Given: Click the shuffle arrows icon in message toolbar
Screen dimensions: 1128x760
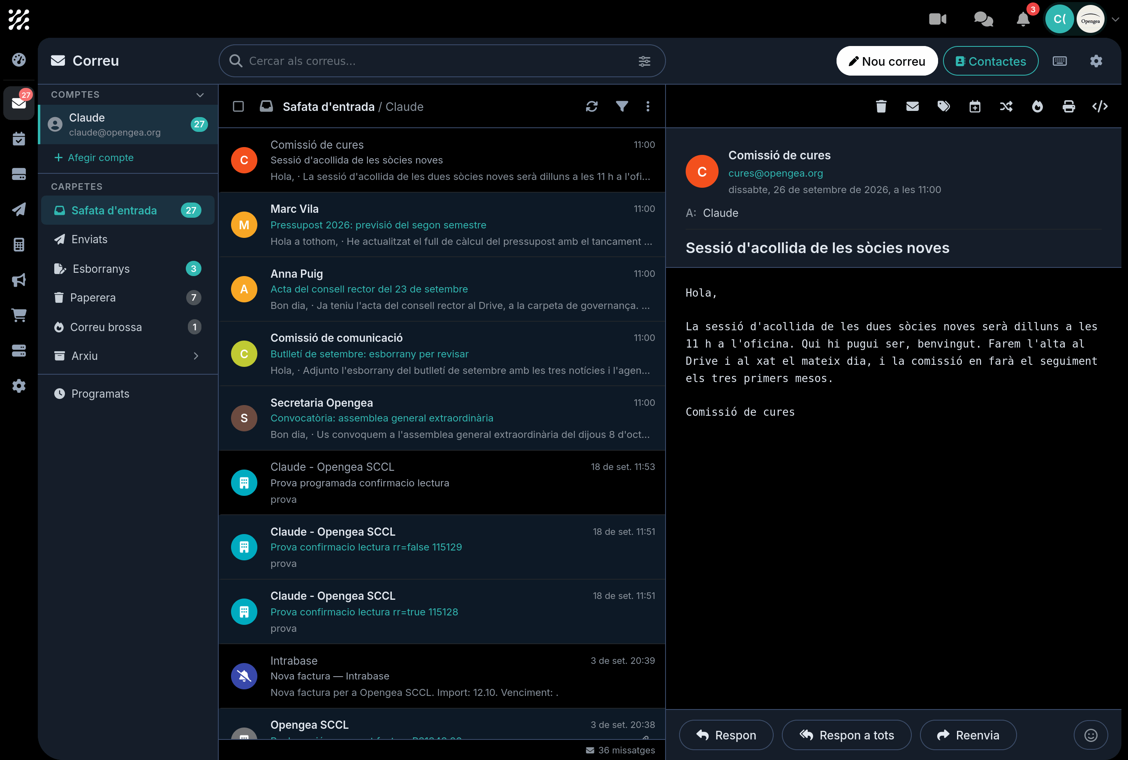Looking at the screenshot, I should pyautogui.click(x=1006, y=106).
